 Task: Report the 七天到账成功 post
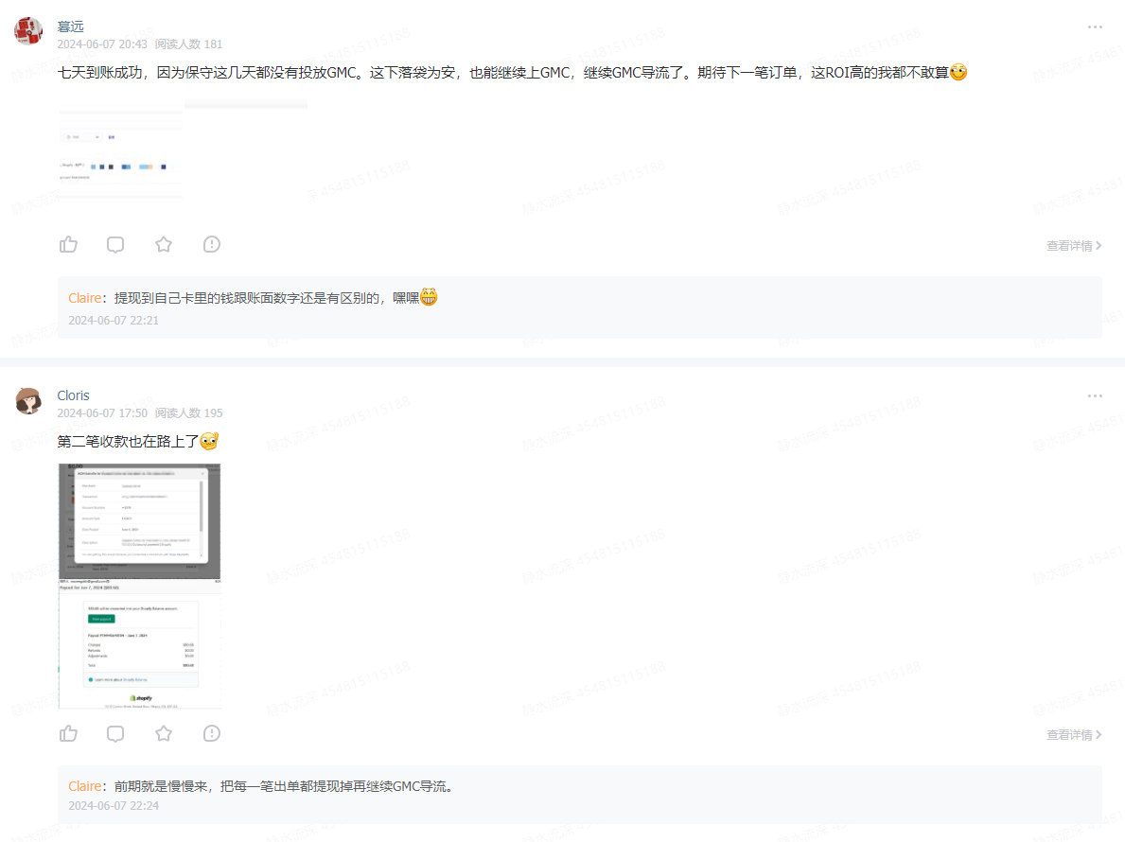212,245
